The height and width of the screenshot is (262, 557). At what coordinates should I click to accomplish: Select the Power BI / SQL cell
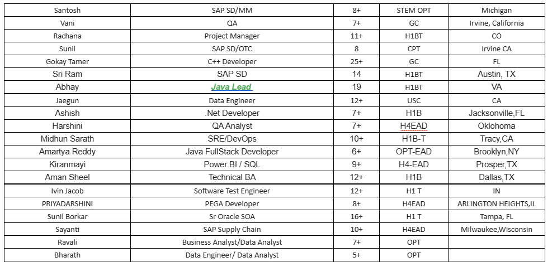(232, 164)
